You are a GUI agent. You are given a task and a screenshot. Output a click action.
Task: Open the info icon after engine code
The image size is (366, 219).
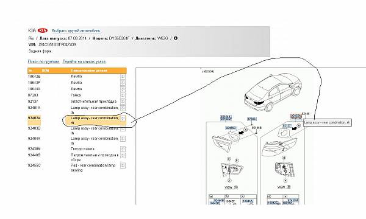(x=176, y=38)
